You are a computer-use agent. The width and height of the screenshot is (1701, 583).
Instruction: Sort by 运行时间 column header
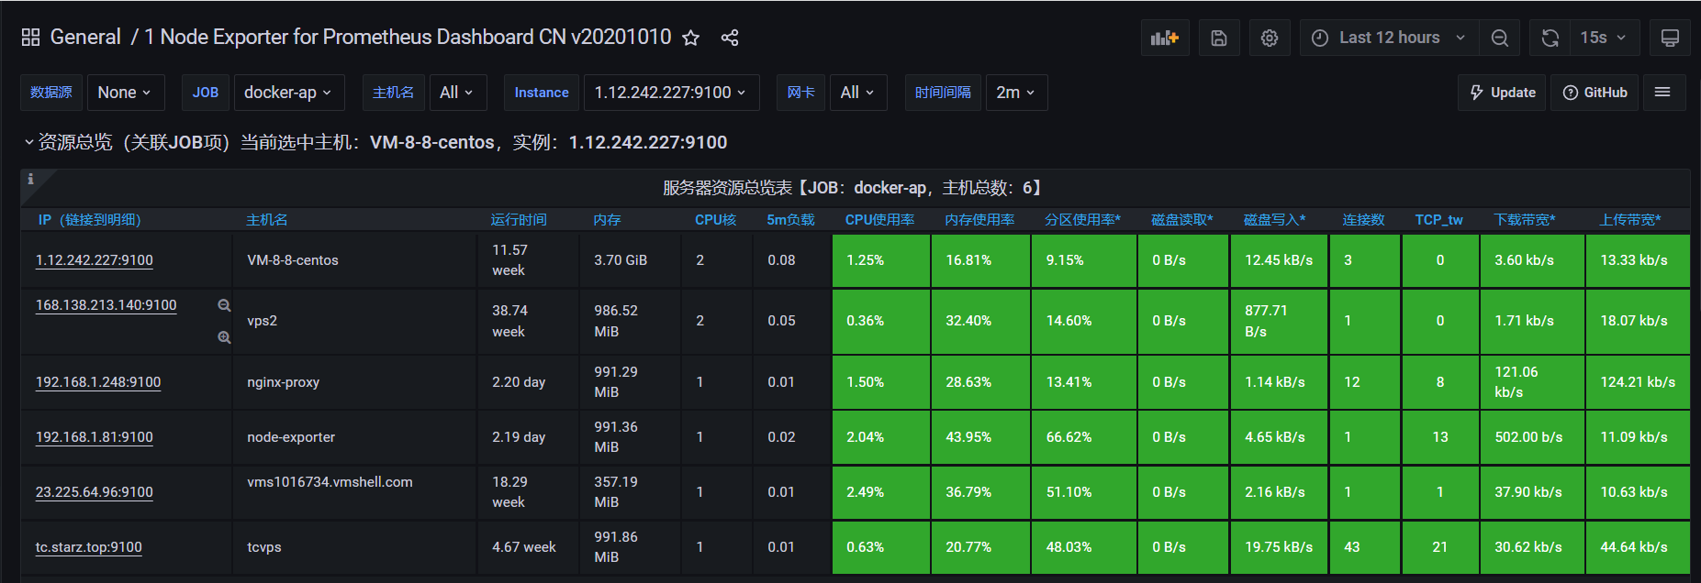(519, 220)
